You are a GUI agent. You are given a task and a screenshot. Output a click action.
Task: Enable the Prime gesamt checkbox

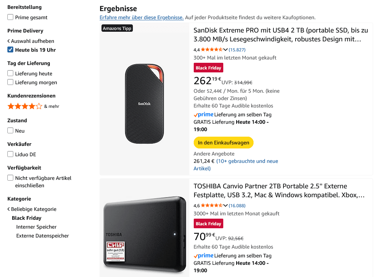click(10, 17)
